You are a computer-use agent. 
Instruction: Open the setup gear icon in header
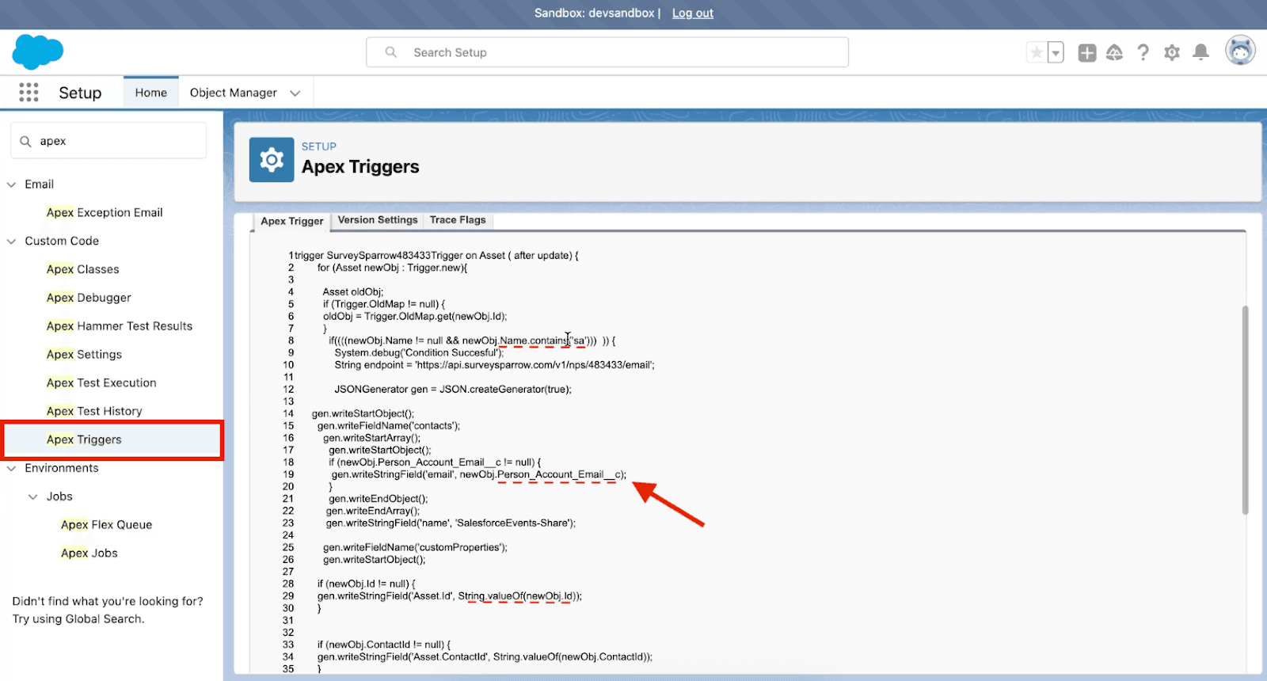point(1172,53)
